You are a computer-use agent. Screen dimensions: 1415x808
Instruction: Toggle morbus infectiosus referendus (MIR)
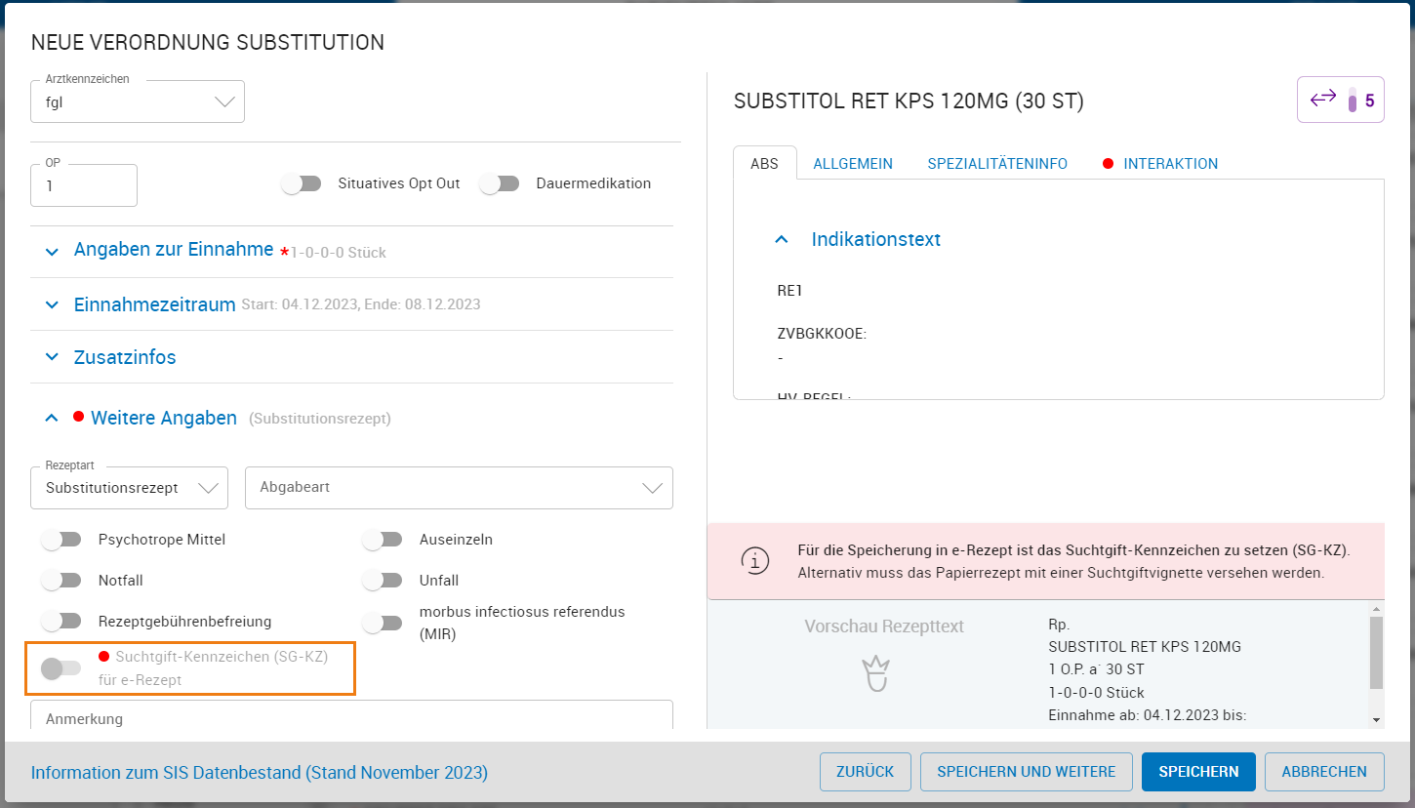click(382, 623)
